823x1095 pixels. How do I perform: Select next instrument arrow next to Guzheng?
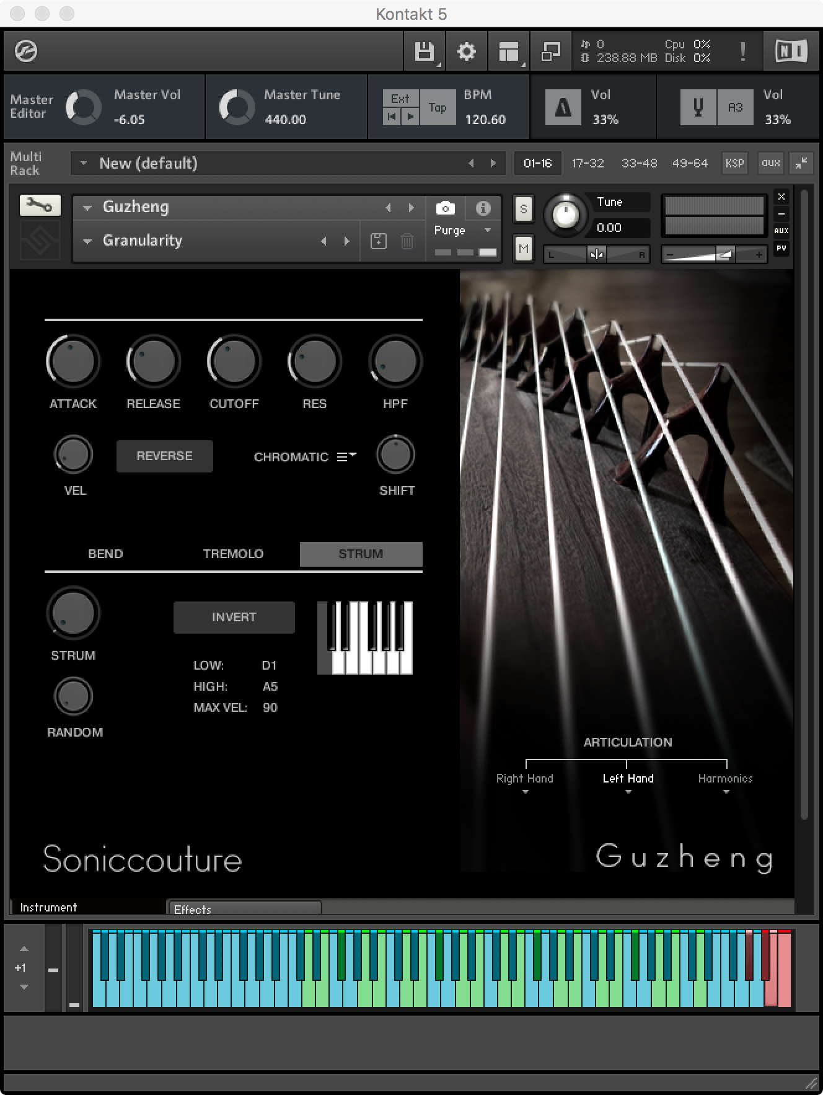pos(411,208)
